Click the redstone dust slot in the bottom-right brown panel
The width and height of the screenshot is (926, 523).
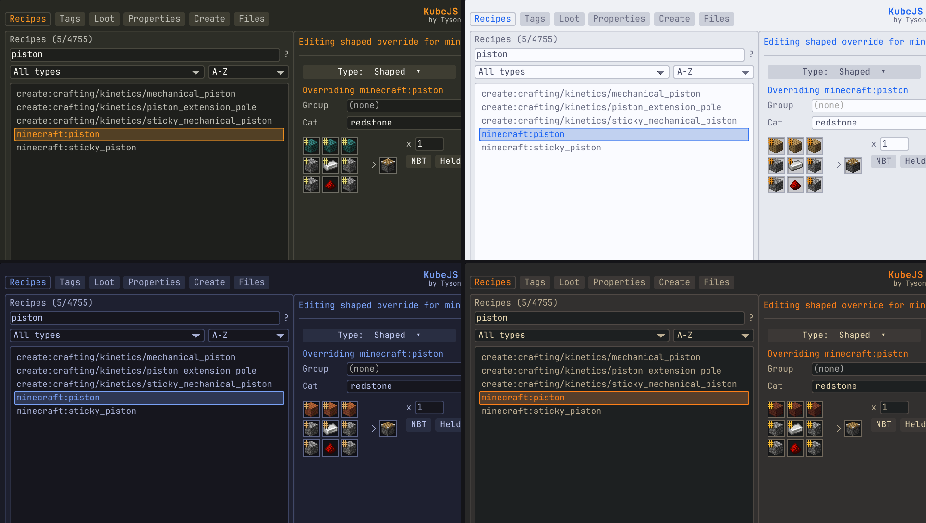(x=795, y=448)
